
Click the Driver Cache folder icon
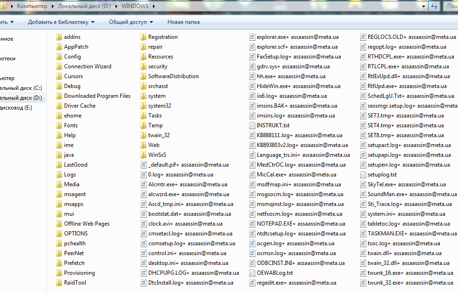pos(59,106)
